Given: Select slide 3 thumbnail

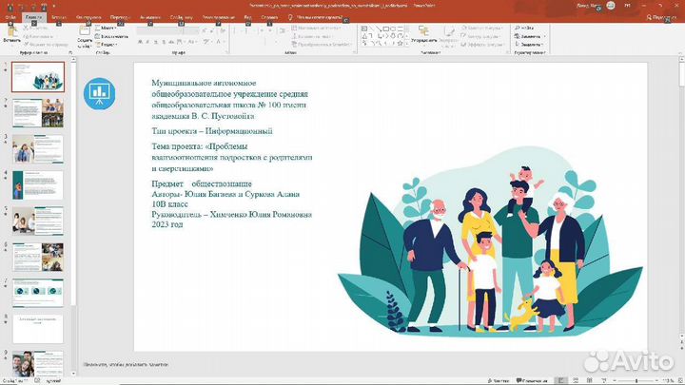Looking at the screenshot, I should tap(38, 149).
